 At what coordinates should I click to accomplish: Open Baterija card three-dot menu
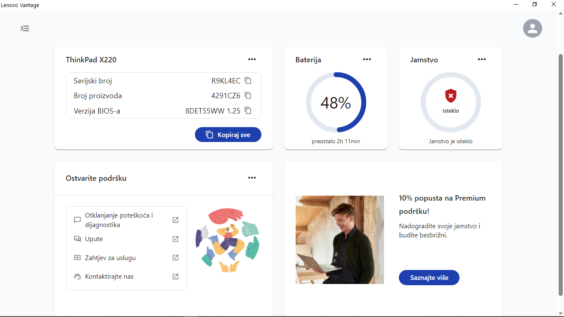coord(367,59)
